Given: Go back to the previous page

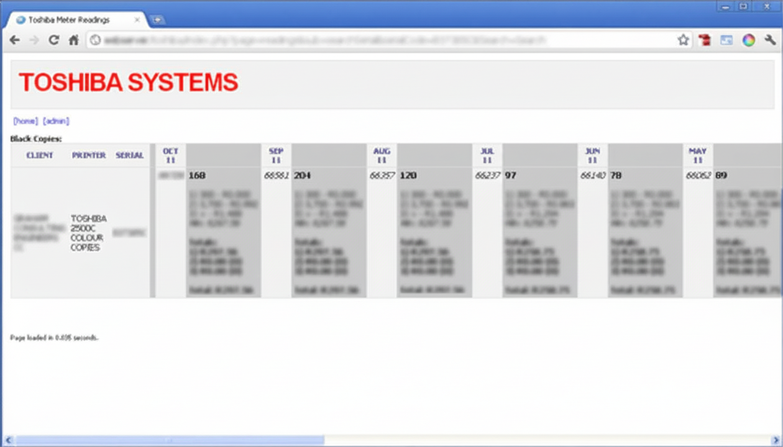Looking at the screenshot, I should pyautogui.click(x=15, y=40).
